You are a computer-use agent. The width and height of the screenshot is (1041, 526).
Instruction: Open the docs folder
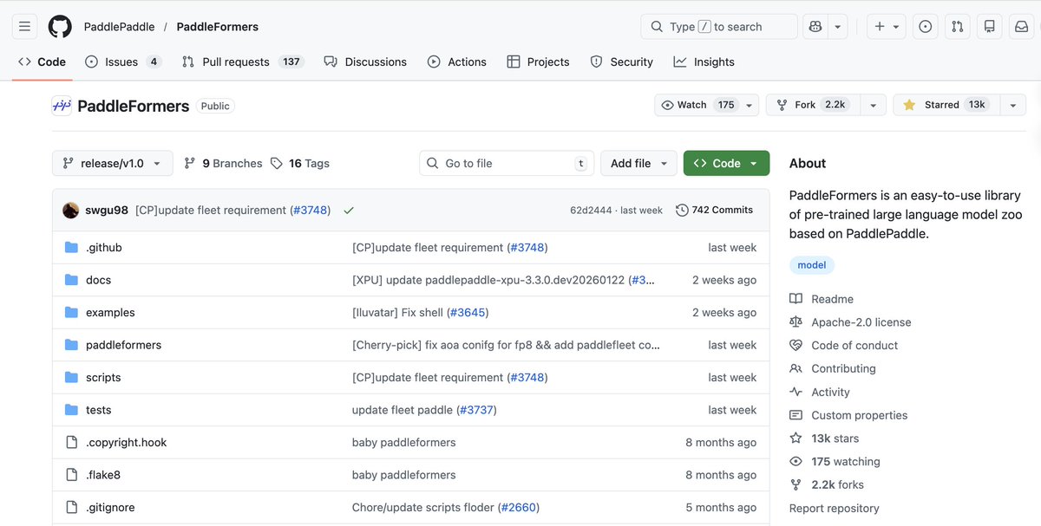[x=98, y=280]
